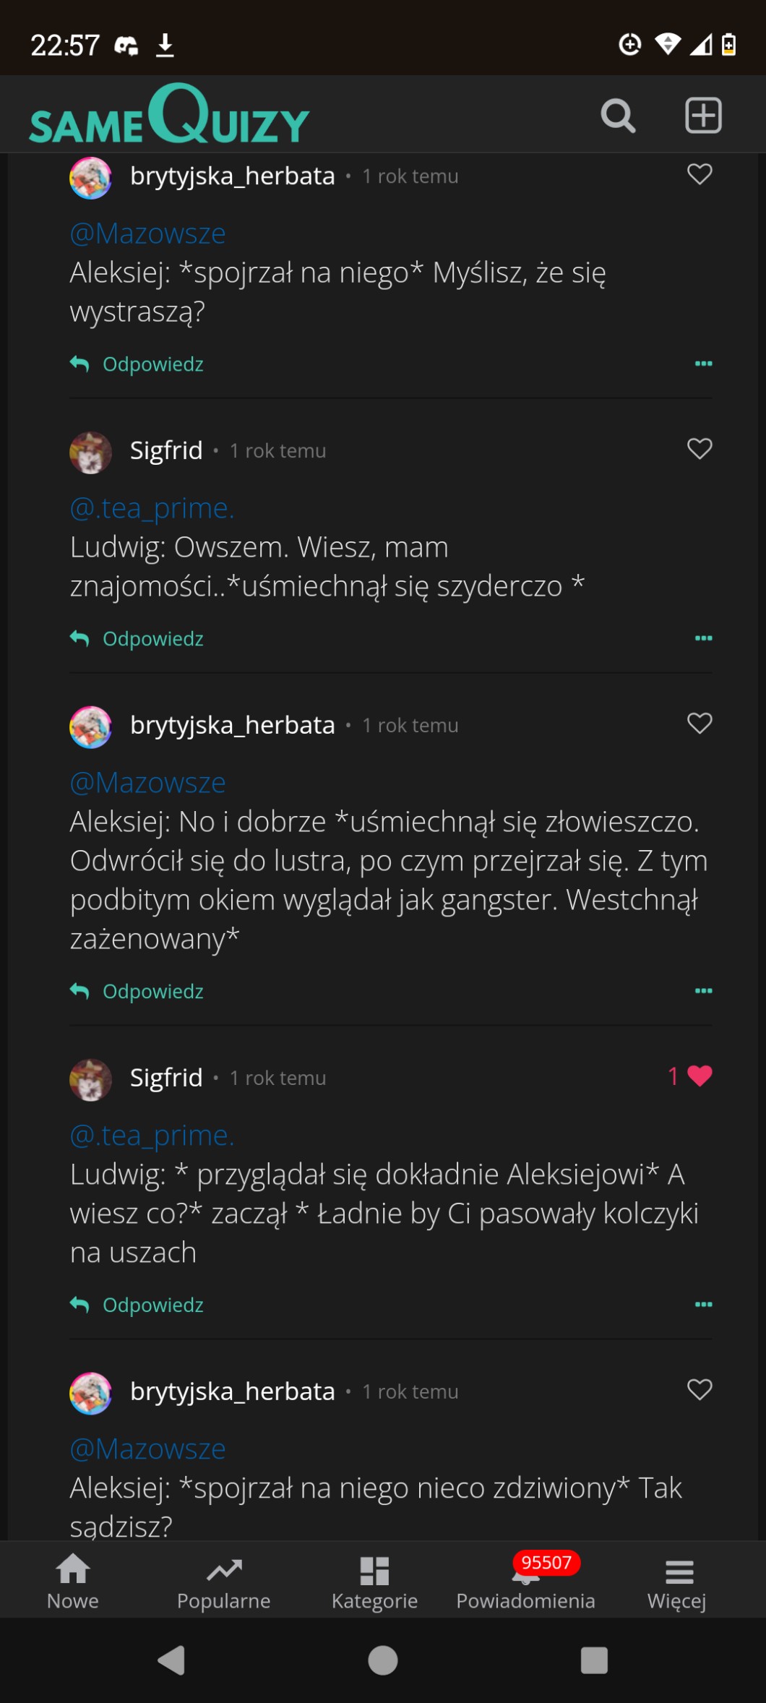The image size is (766, 1703).
Task: Open the SameQuizy logo home
Action: tap(170, 116)
